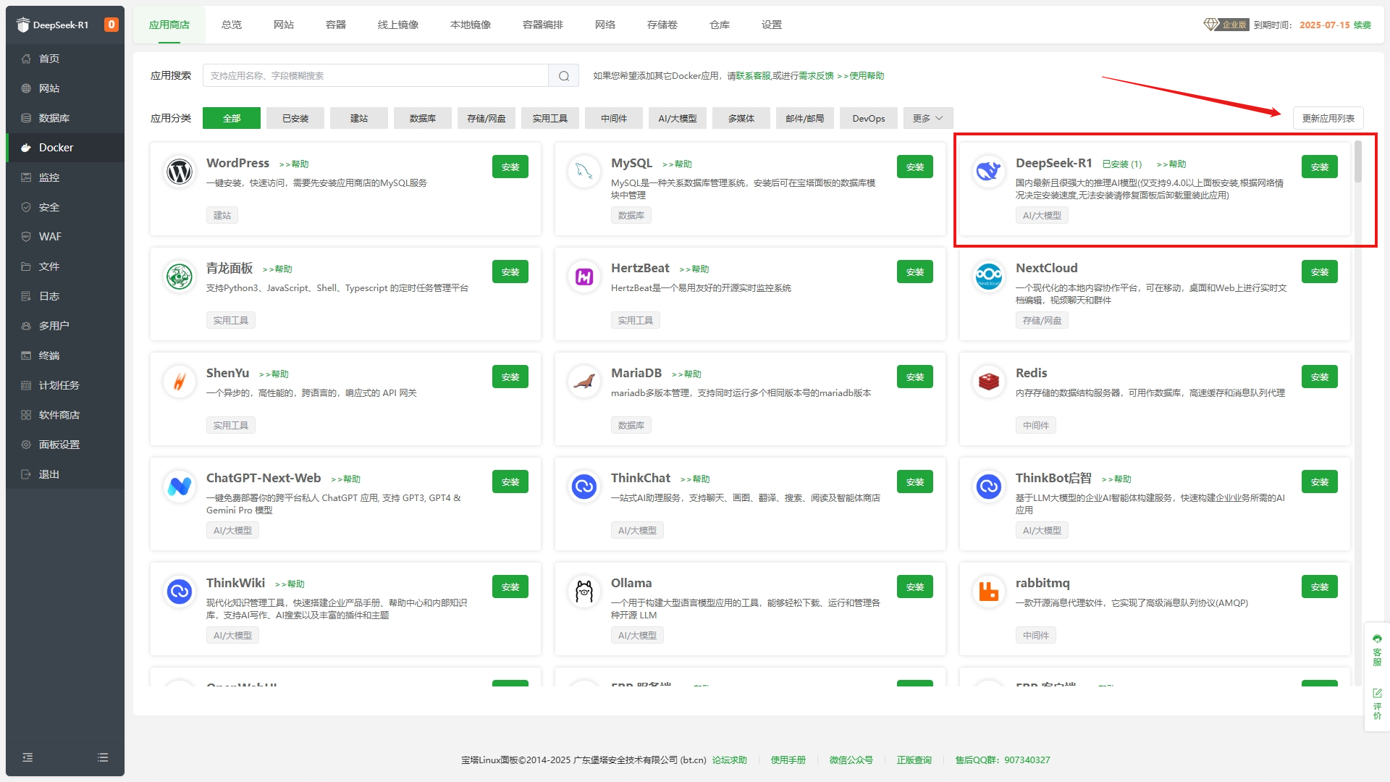Open the 需求反馈 link

[x=816, y=75]
